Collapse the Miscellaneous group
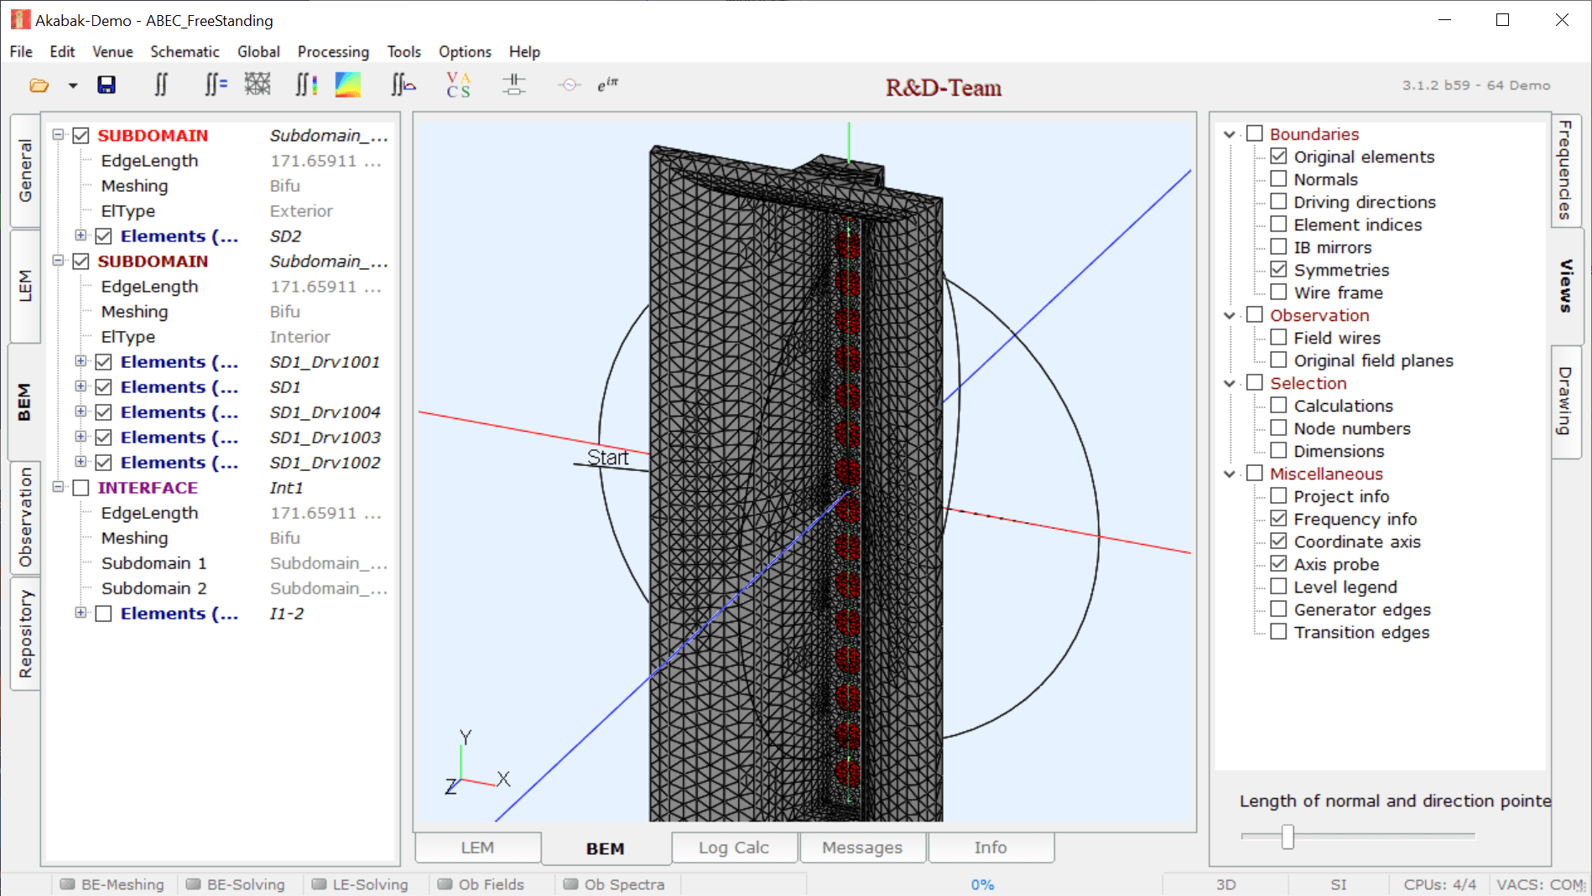 tap(1230, 474)
